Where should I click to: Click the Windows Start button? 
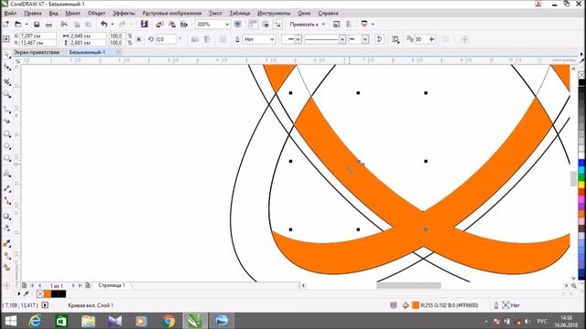[10, 321]
